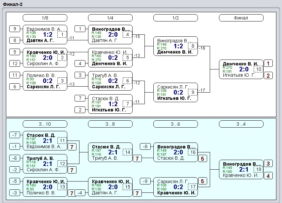This screenshot has height=203, width=282.
Task: Click place box 3 next to Виноградов
Action: coord(268,164)
